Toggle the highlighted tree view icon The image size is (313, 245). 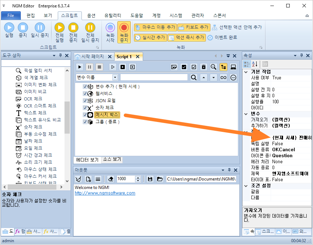tap(223, 67)
